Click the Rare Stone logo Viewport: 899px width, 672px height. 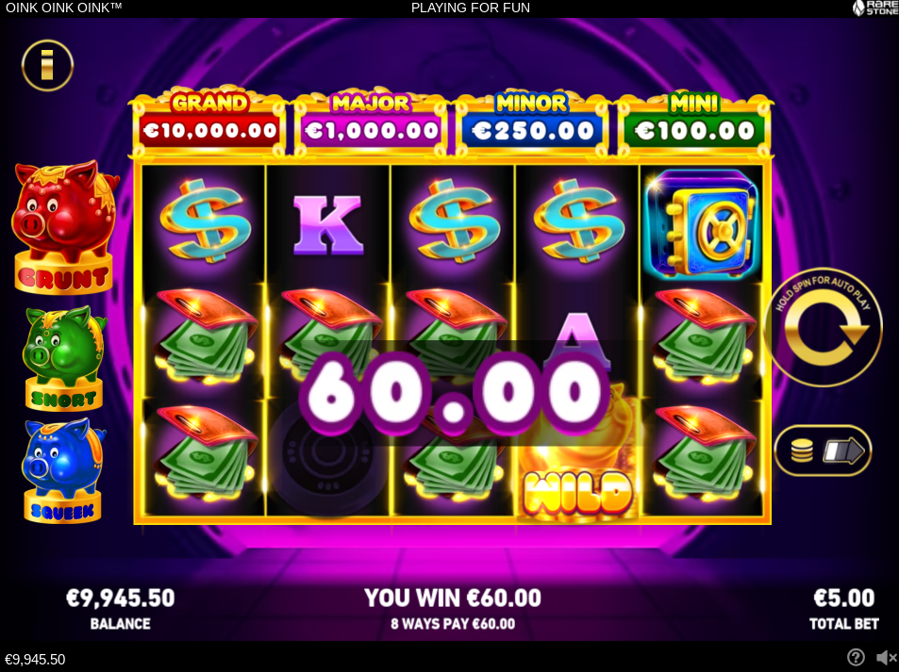(874, 8)
